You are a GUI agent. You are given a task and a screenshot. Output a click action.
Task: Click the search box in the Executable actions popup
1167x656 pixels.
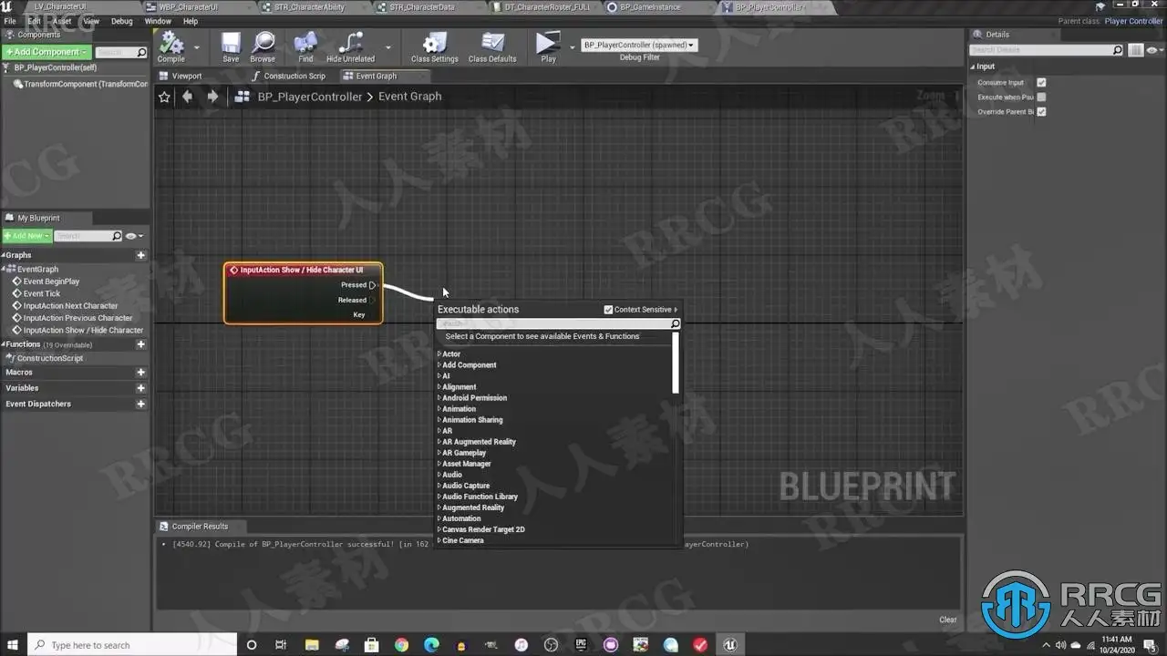click(x=559, y=323)
